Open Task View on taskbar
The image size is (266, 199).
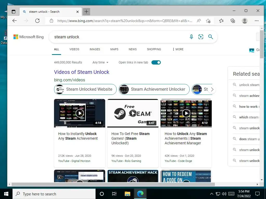coord(114,194)
